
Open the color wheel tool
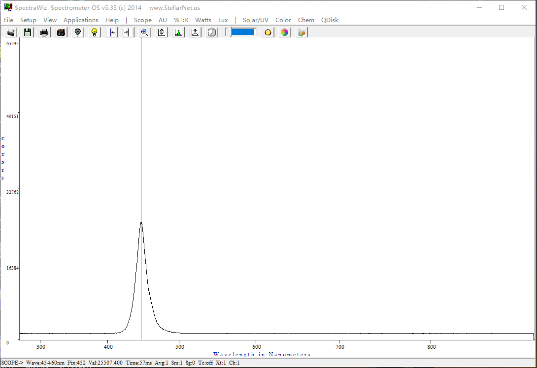pyautogui.click(x=285, y=32)
